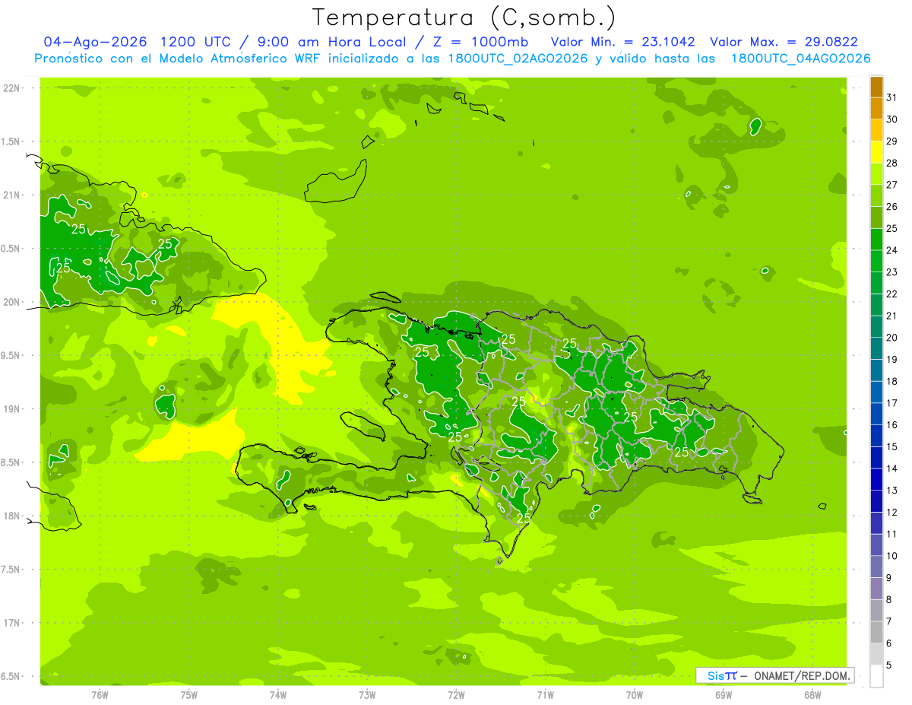This screenshot has height=705, width=912.
Task: Click the colorbar label "23"
Action: pyautogui.click(x=891, y=272)
